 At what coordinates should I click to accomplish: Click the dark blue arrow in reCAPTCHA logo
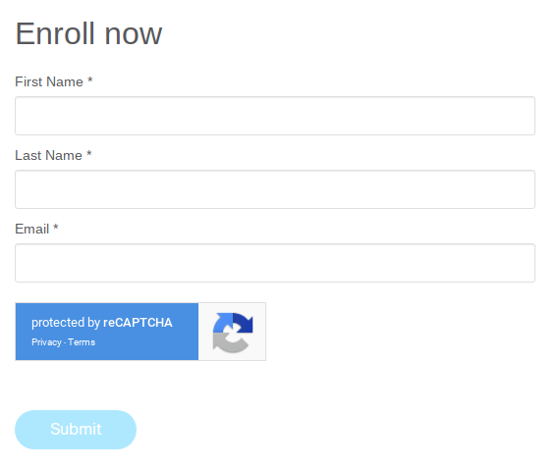tap(244, 322)
